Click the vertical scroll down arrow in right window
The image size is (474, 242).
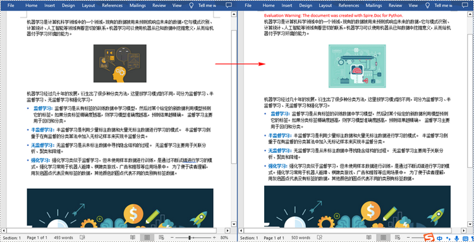point(471,224)
